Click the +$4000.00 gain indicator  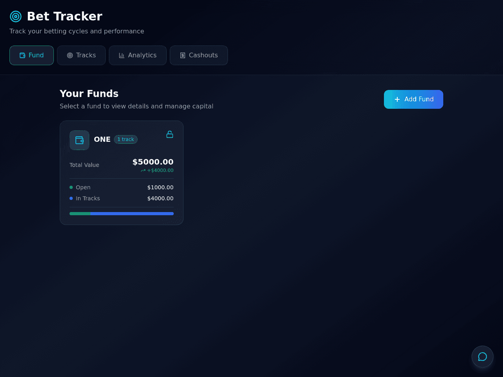pyautogui.click(x=157, y=170)
